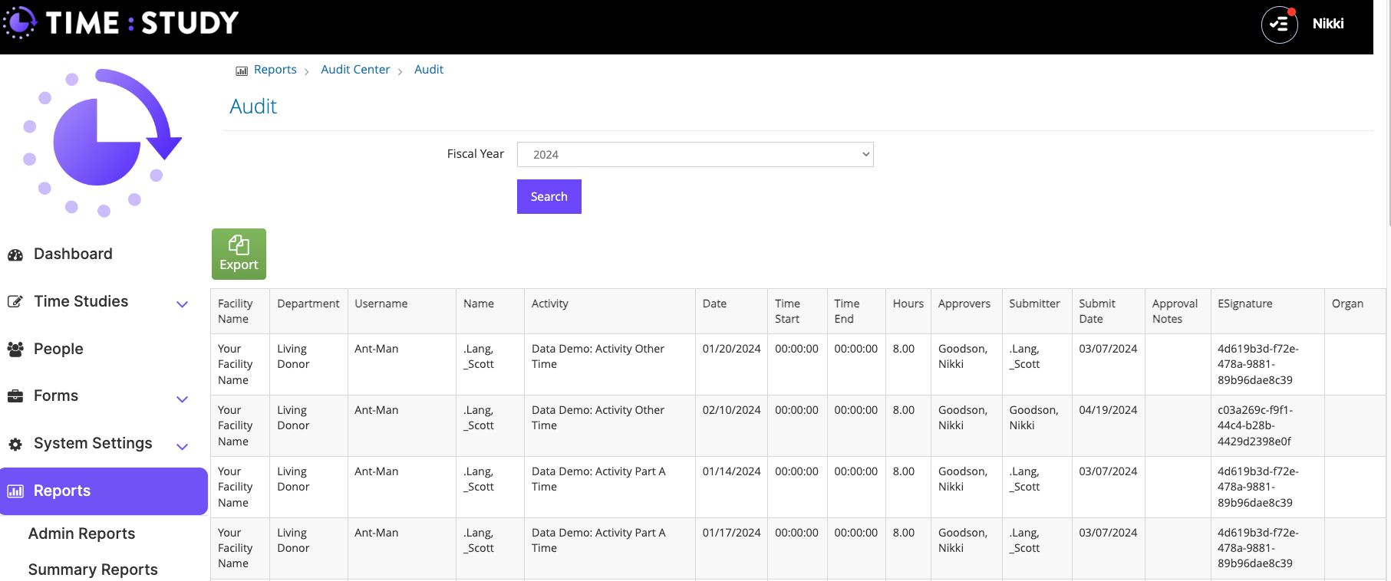The height and width of the screenshot is (581, 1391).
Task: Click the Time Study logo in header
Action: [x=121, y=22]
